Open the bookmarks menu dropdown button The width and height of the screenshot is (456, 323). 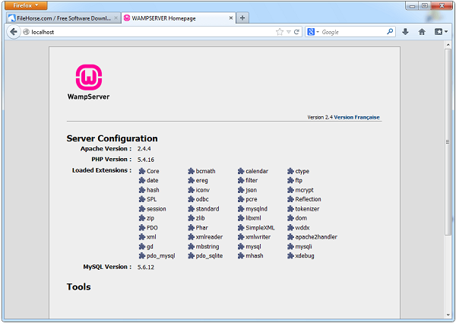[x=440, y=32]
